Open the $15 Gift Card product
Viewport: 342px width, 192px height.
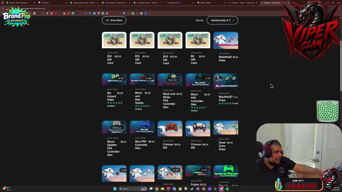138,59
